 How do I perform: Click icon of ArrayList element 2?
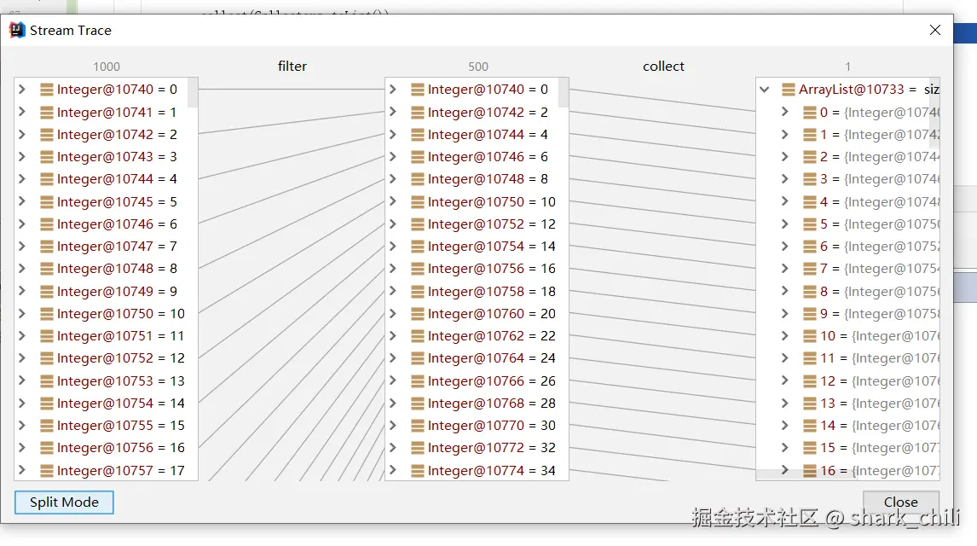[x=809, y=157]
